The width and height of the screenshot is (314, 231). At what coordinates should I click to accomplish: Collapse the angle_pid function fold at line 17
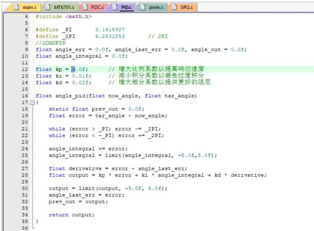coord(32,103)
